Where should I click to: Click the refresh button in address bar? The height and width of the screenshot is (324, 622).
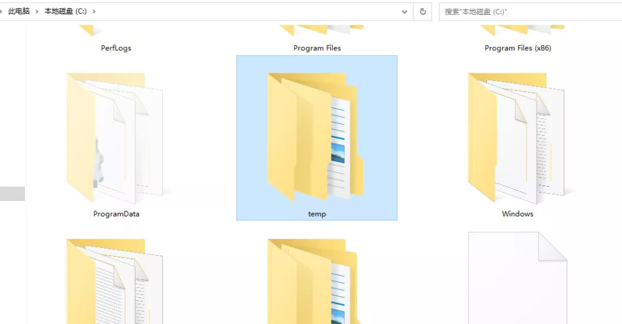pyautogui.click(x=422, y=11)
